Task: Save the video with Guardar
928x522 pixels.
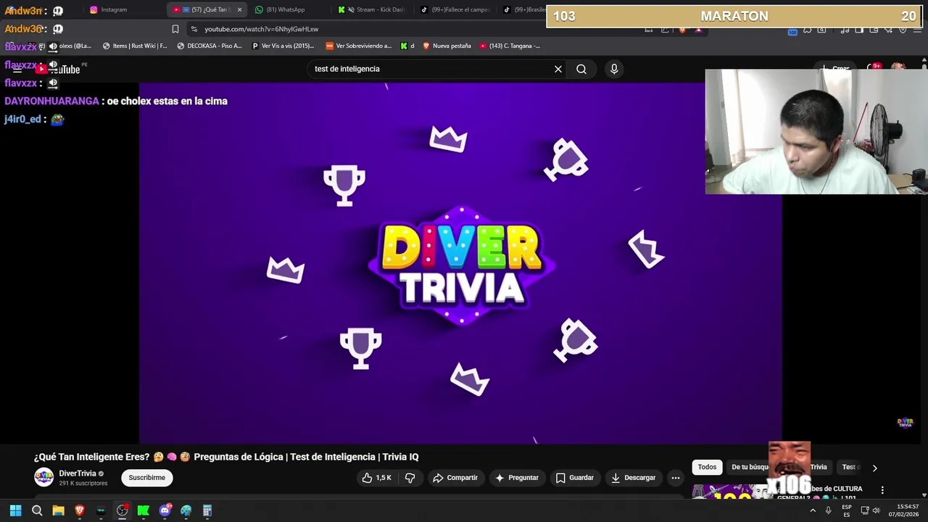Action: click(x=575, y=478)
